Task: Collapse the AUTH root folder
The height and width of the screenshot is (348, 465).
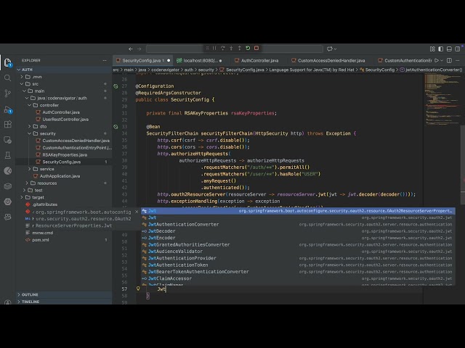Action: (x=19, y=70)
